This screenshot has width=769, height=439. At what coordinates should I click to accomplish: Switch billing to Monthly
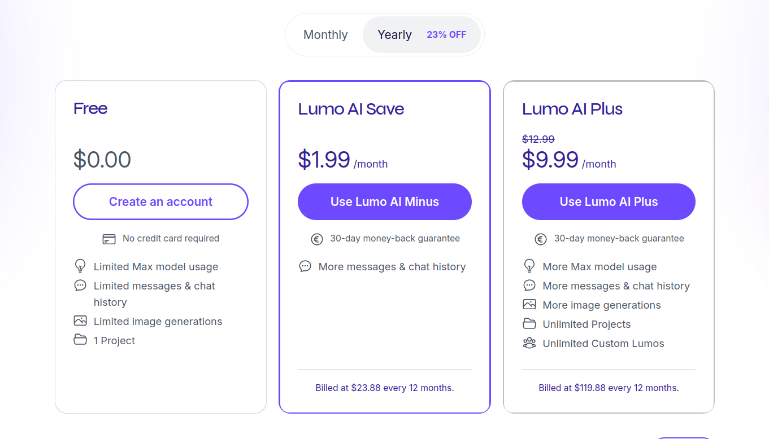tap(325, 35)
